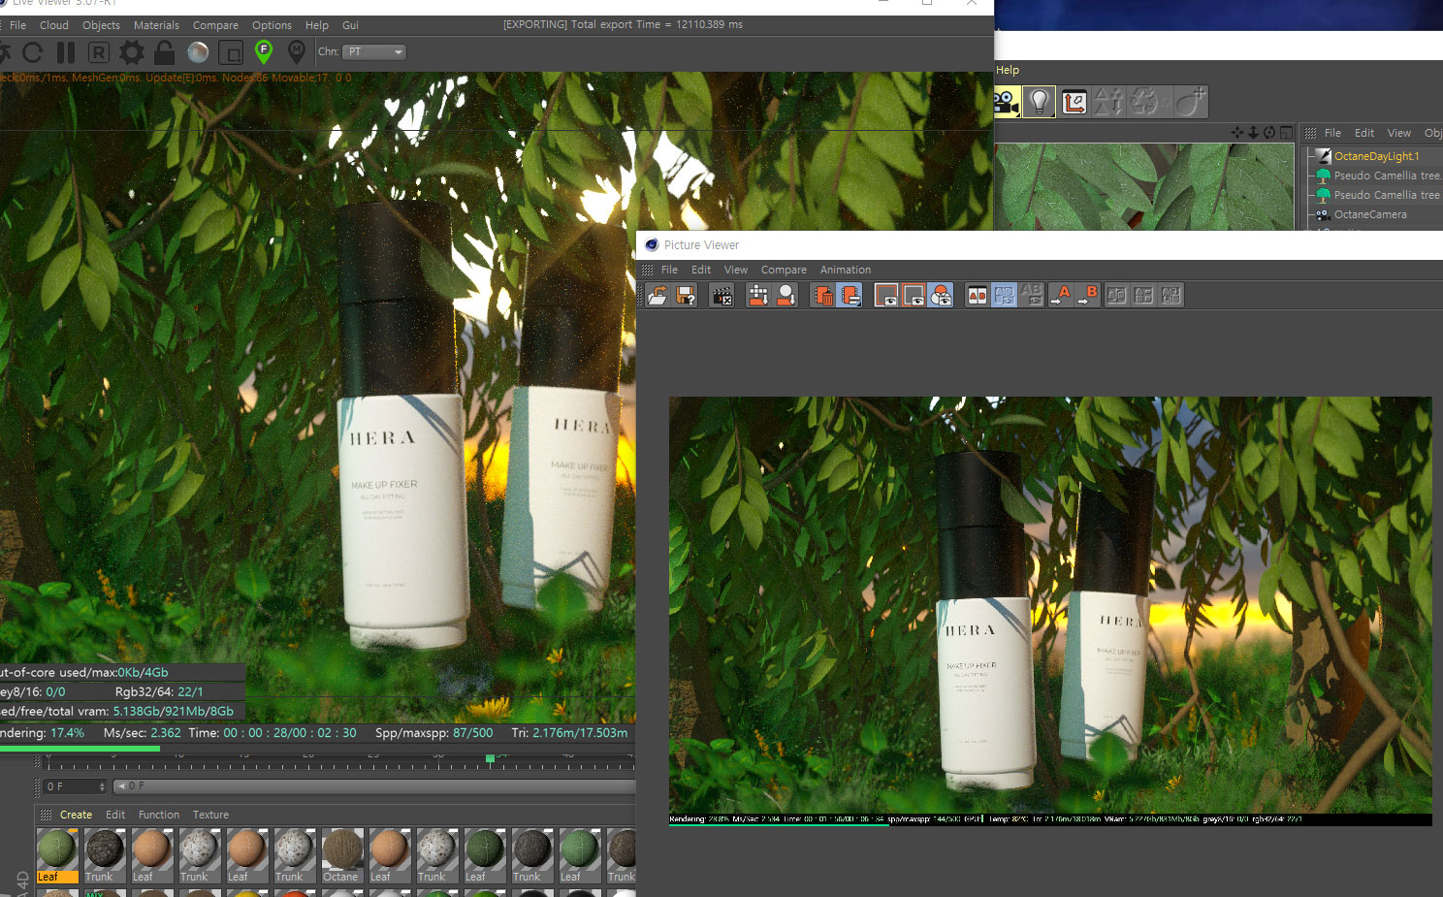1443x897 pixels.
Task: Toggle the color circles eye icon
Action: (941, 295)
